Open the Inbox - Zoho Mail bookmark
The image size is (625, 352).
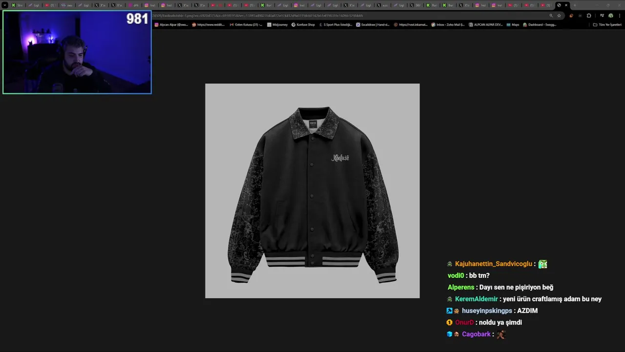[x=448, y=24]
